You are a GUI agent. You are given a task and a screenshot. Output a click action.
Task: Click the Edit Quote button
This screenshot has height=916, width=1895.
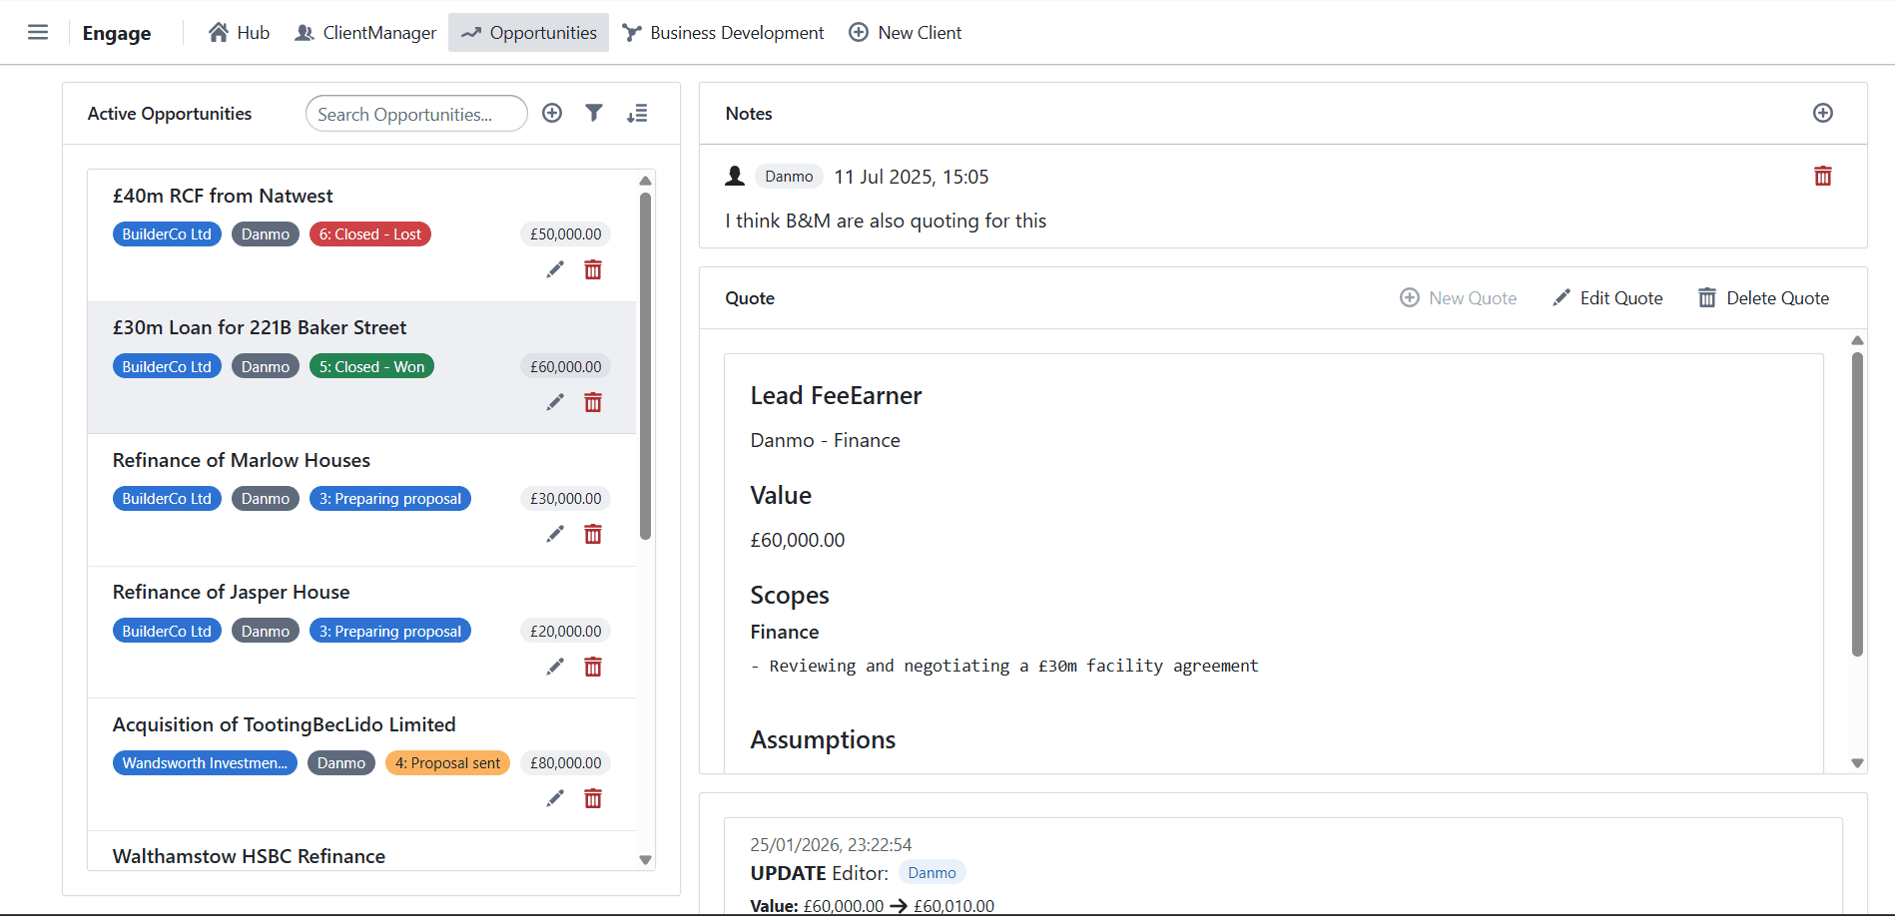[x=1607, y=298]
